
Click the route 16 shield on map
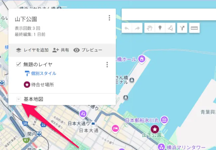[x=25, y=124]
